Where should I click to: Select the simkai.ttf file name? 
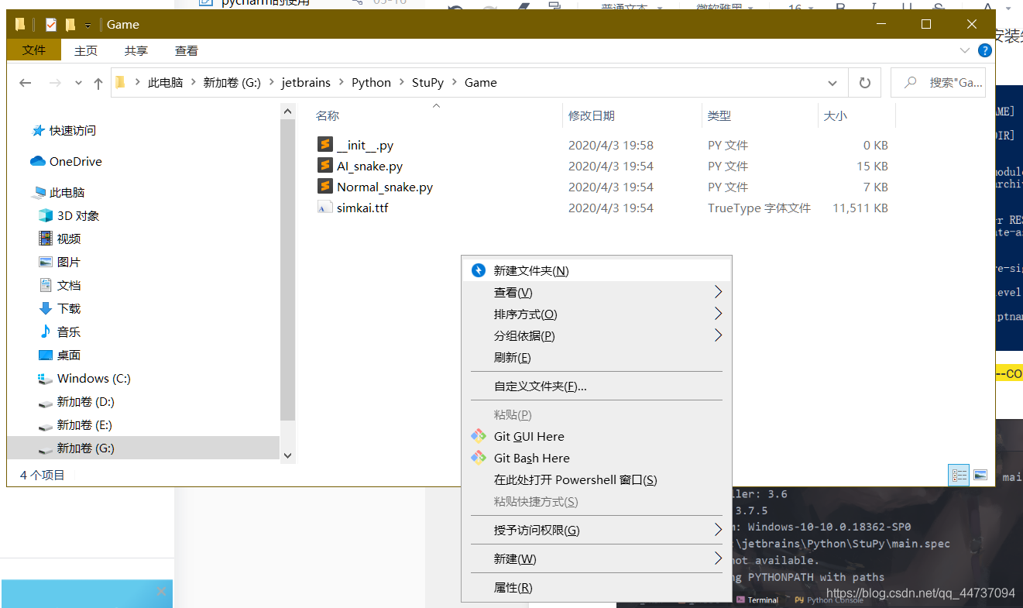(x=362, y=208)
